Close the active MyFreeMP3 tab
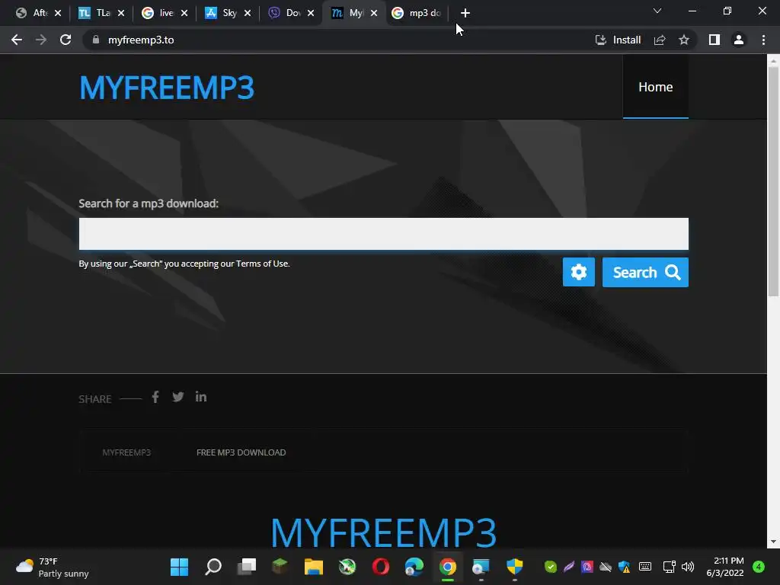 (373, 13)
